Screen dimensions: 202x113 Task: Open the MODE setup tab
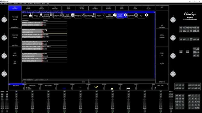[27, 16]
